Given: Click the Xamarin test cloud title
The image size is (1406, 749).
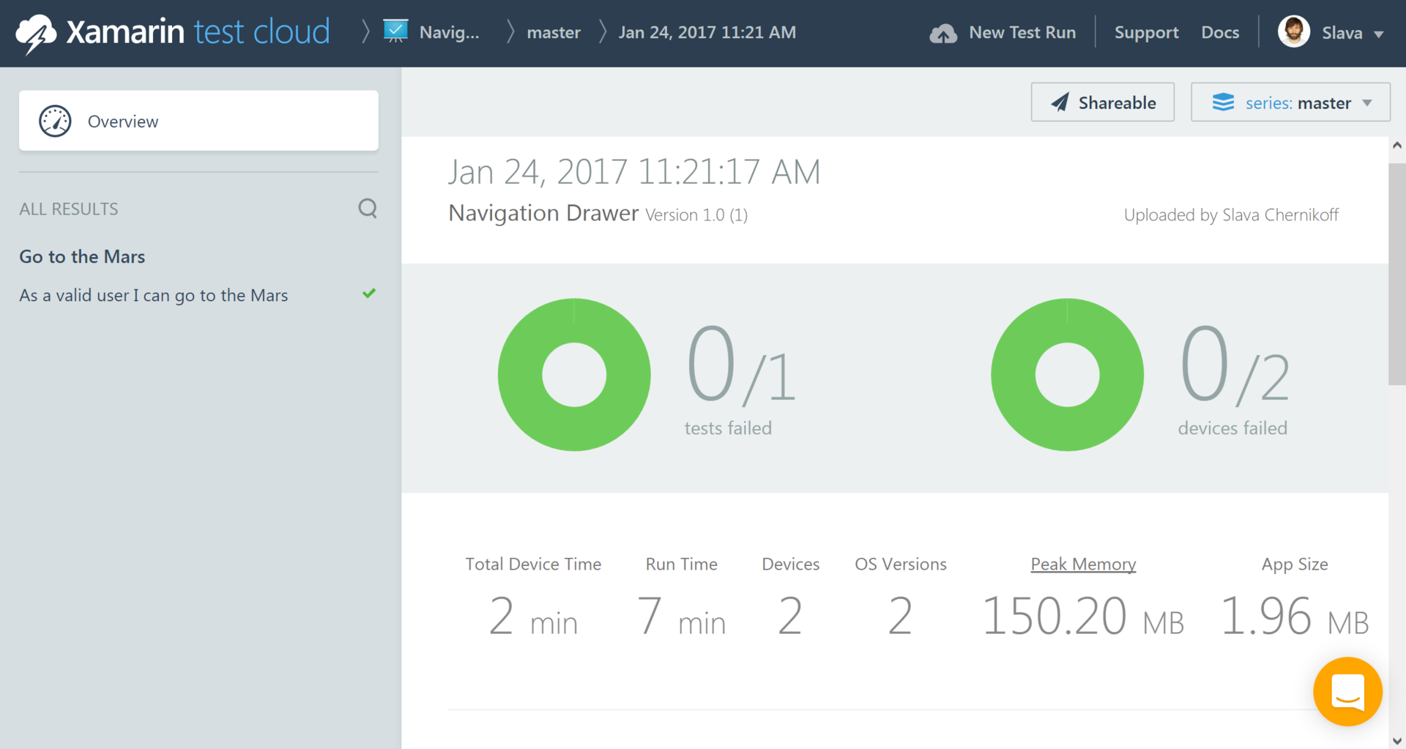Looking at the screenshot, I should click(198, 32).
